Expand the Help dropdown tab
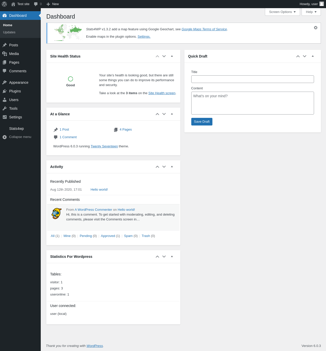The height and width of the screenshot is (351, 326). pos(311,12)
